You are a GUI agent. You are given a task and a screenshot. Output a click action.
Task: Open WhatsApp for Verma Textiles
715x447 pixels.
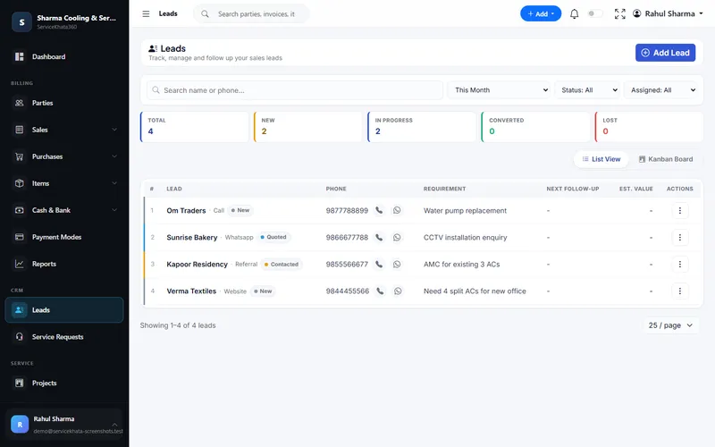[x=398, y=291]
